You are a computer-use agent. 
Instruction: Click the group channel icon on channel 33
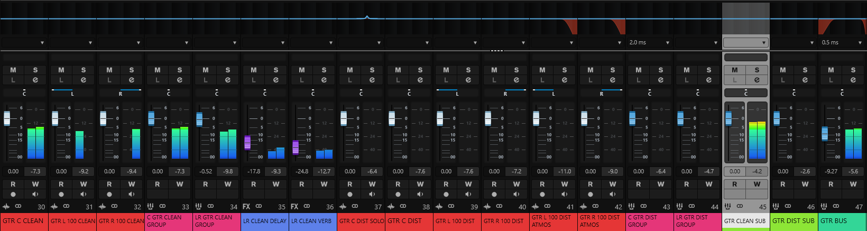coord(151,206)
